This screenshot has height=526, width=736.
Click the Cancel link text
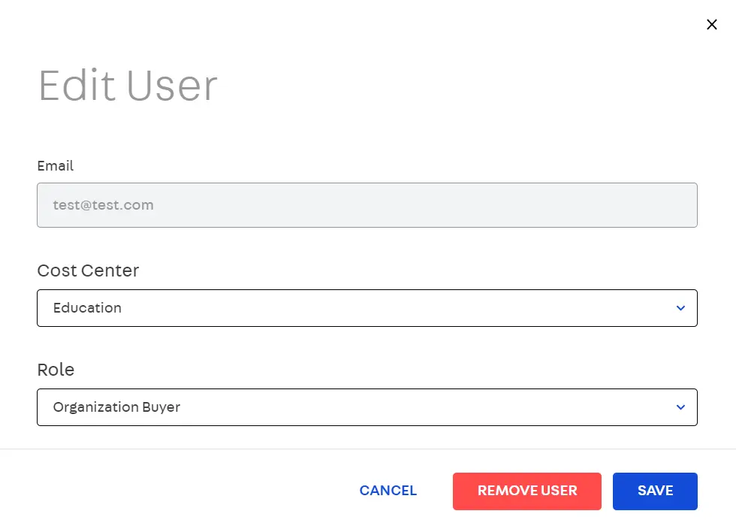388,491
